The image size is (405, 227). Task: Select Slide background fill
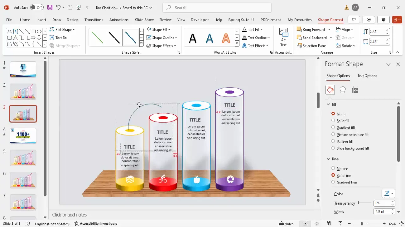click(350, 148)
